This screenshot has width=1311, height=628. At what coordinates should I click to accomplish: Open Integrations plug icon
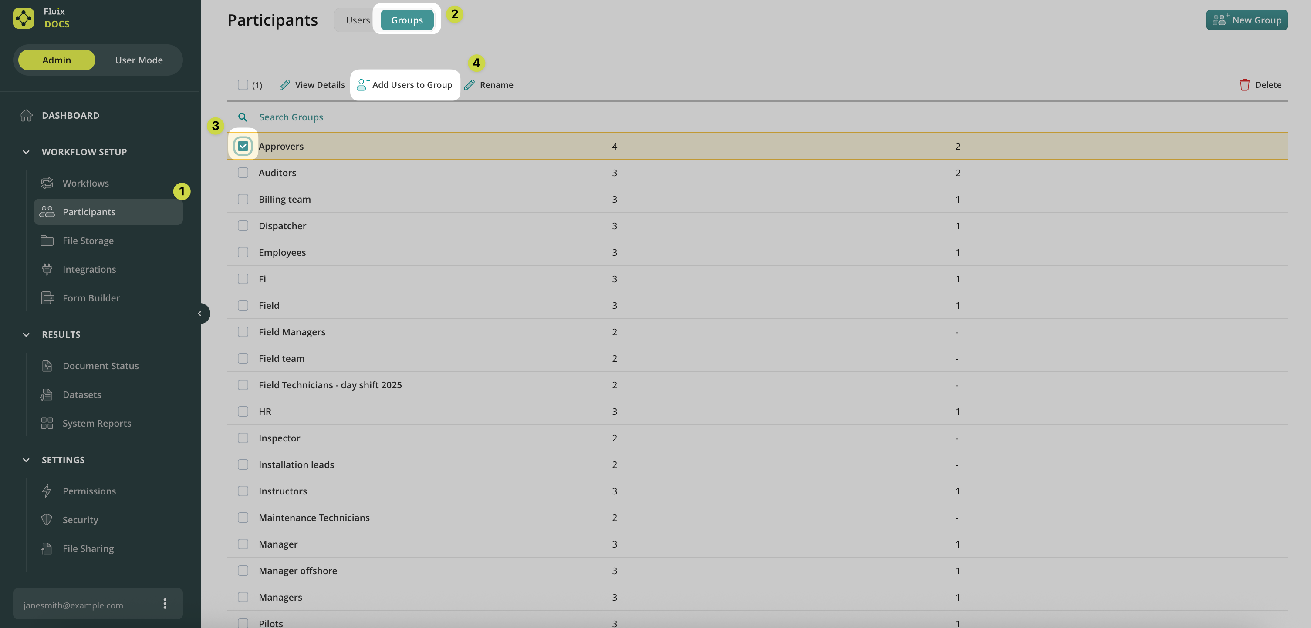(x=47, y=269)
